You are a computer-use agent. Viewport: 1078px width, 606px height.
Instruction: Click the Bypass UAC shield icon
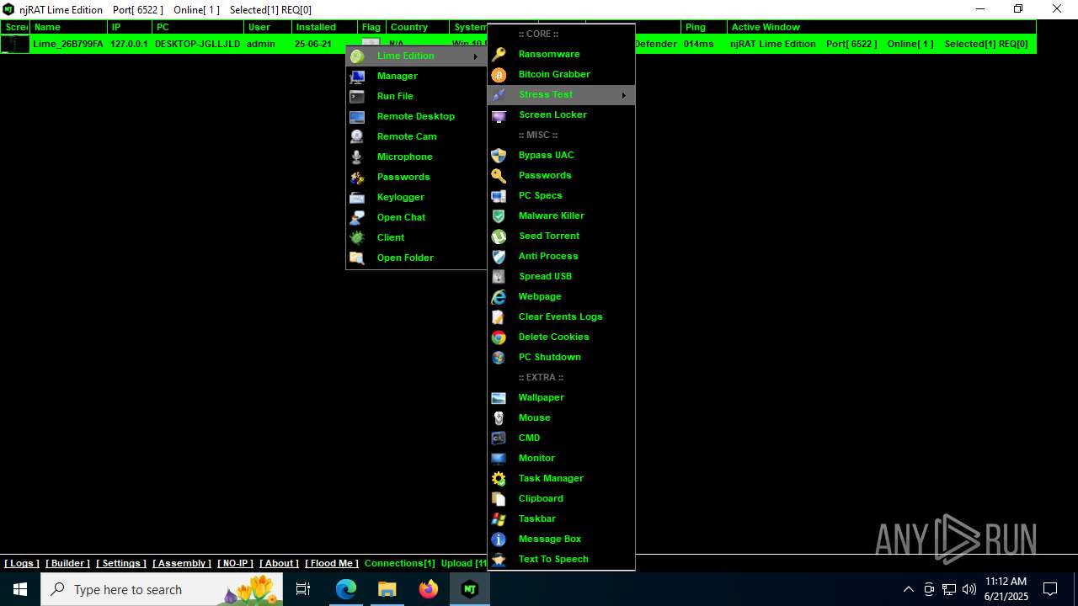click(499, 155)
